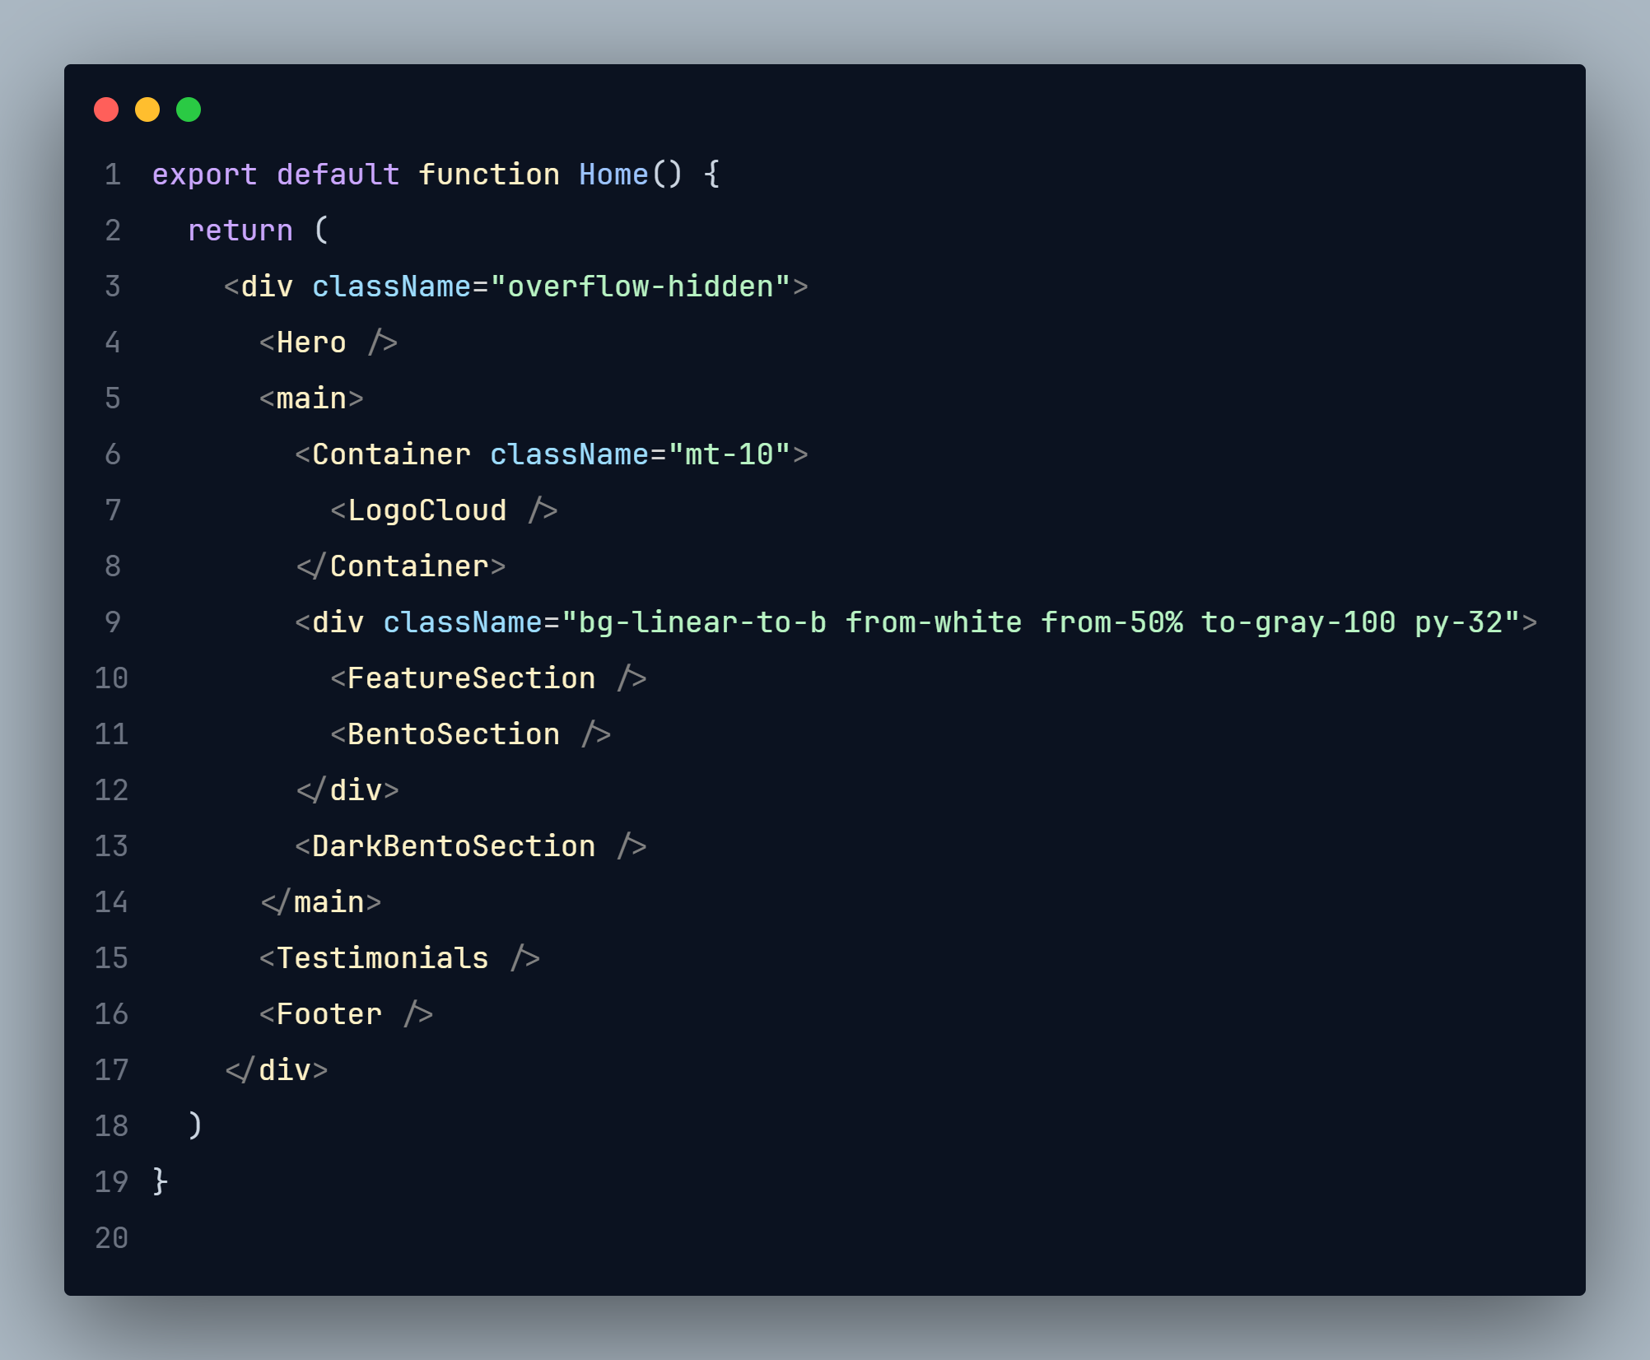Click the Footer component tag
Image resolution: width=1650 pixels, height=1360 pixels.
329,1014
